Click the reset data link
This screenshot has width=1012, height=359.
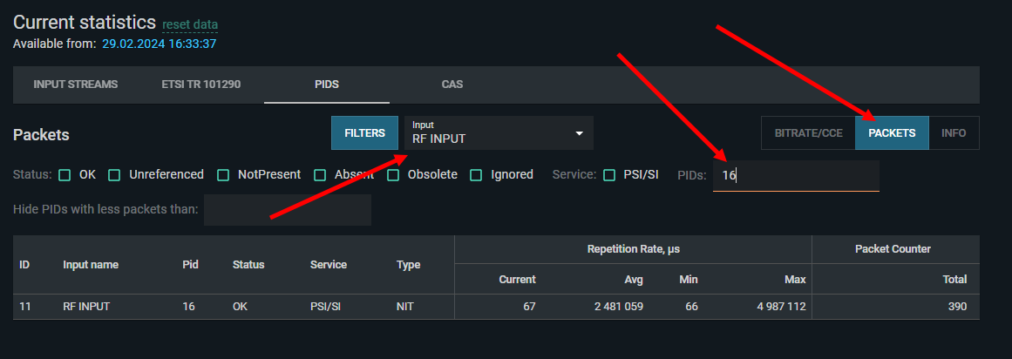tap(190, 24)
